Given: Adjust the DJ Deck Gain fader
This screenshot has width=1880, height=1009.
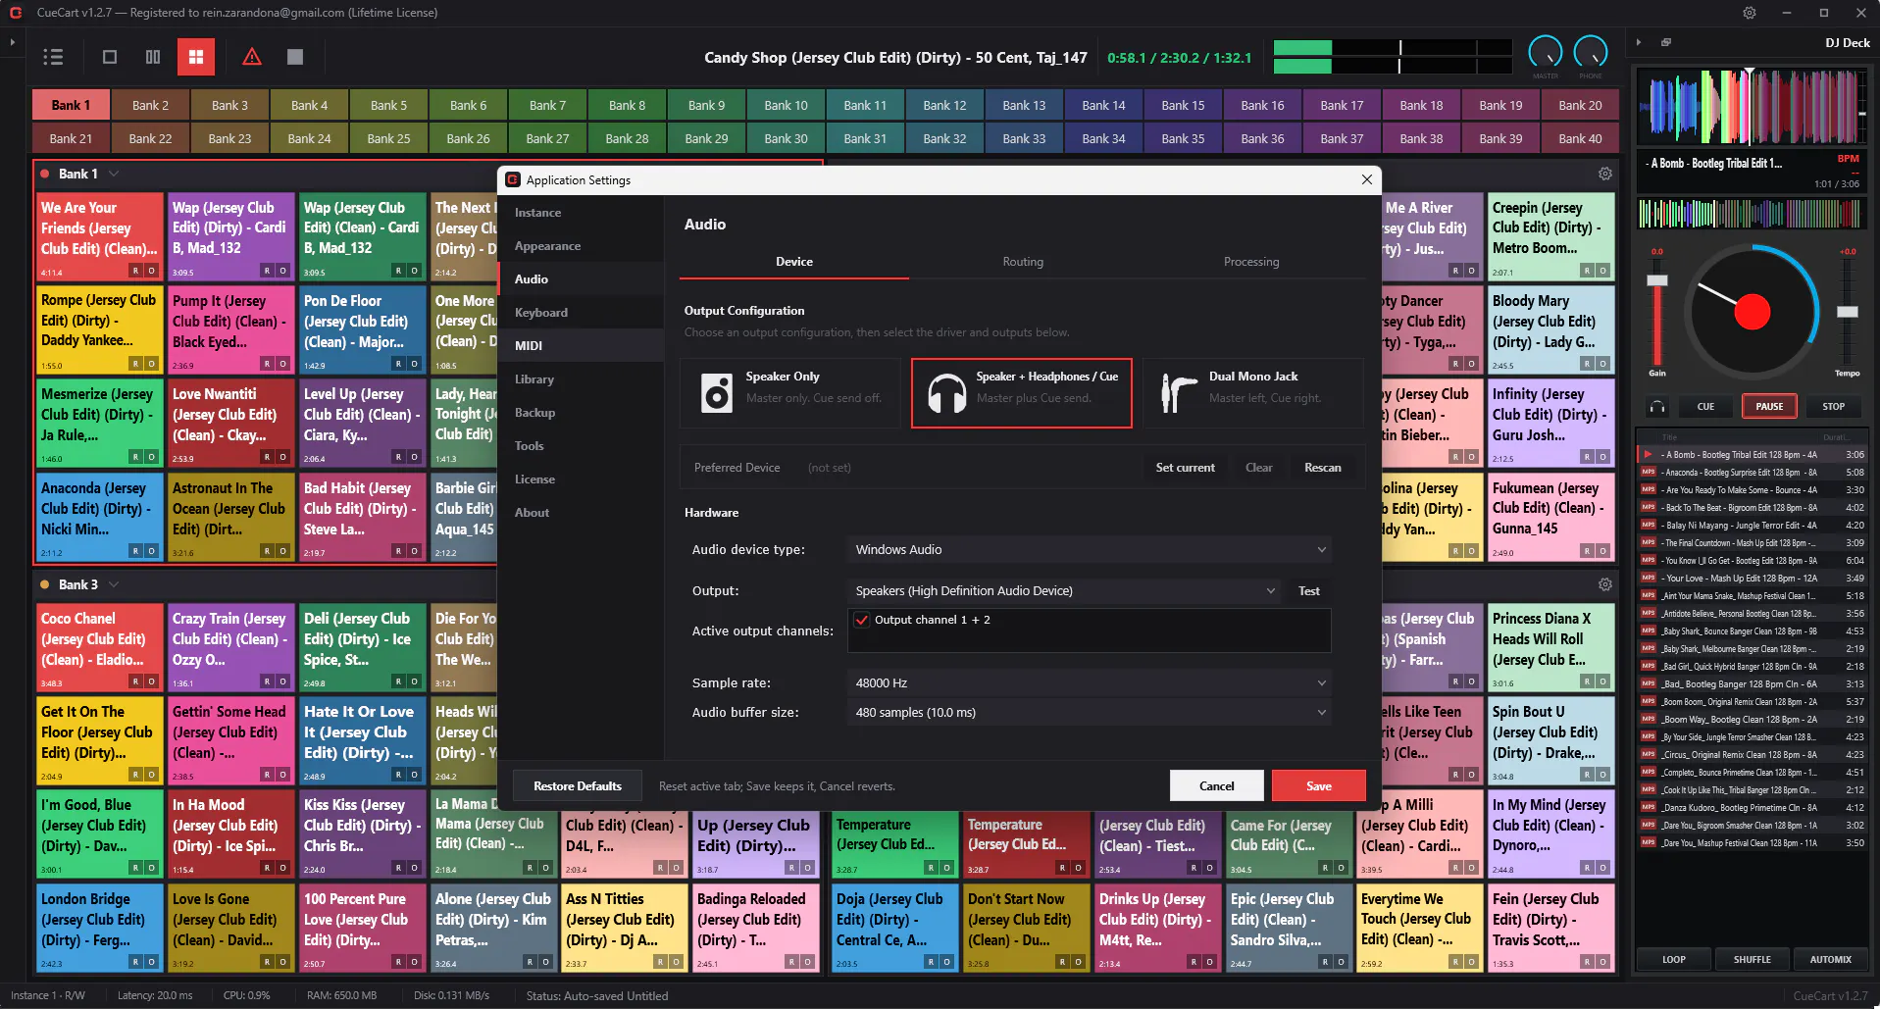Looking at the screenshot, I should [1657, 280].
